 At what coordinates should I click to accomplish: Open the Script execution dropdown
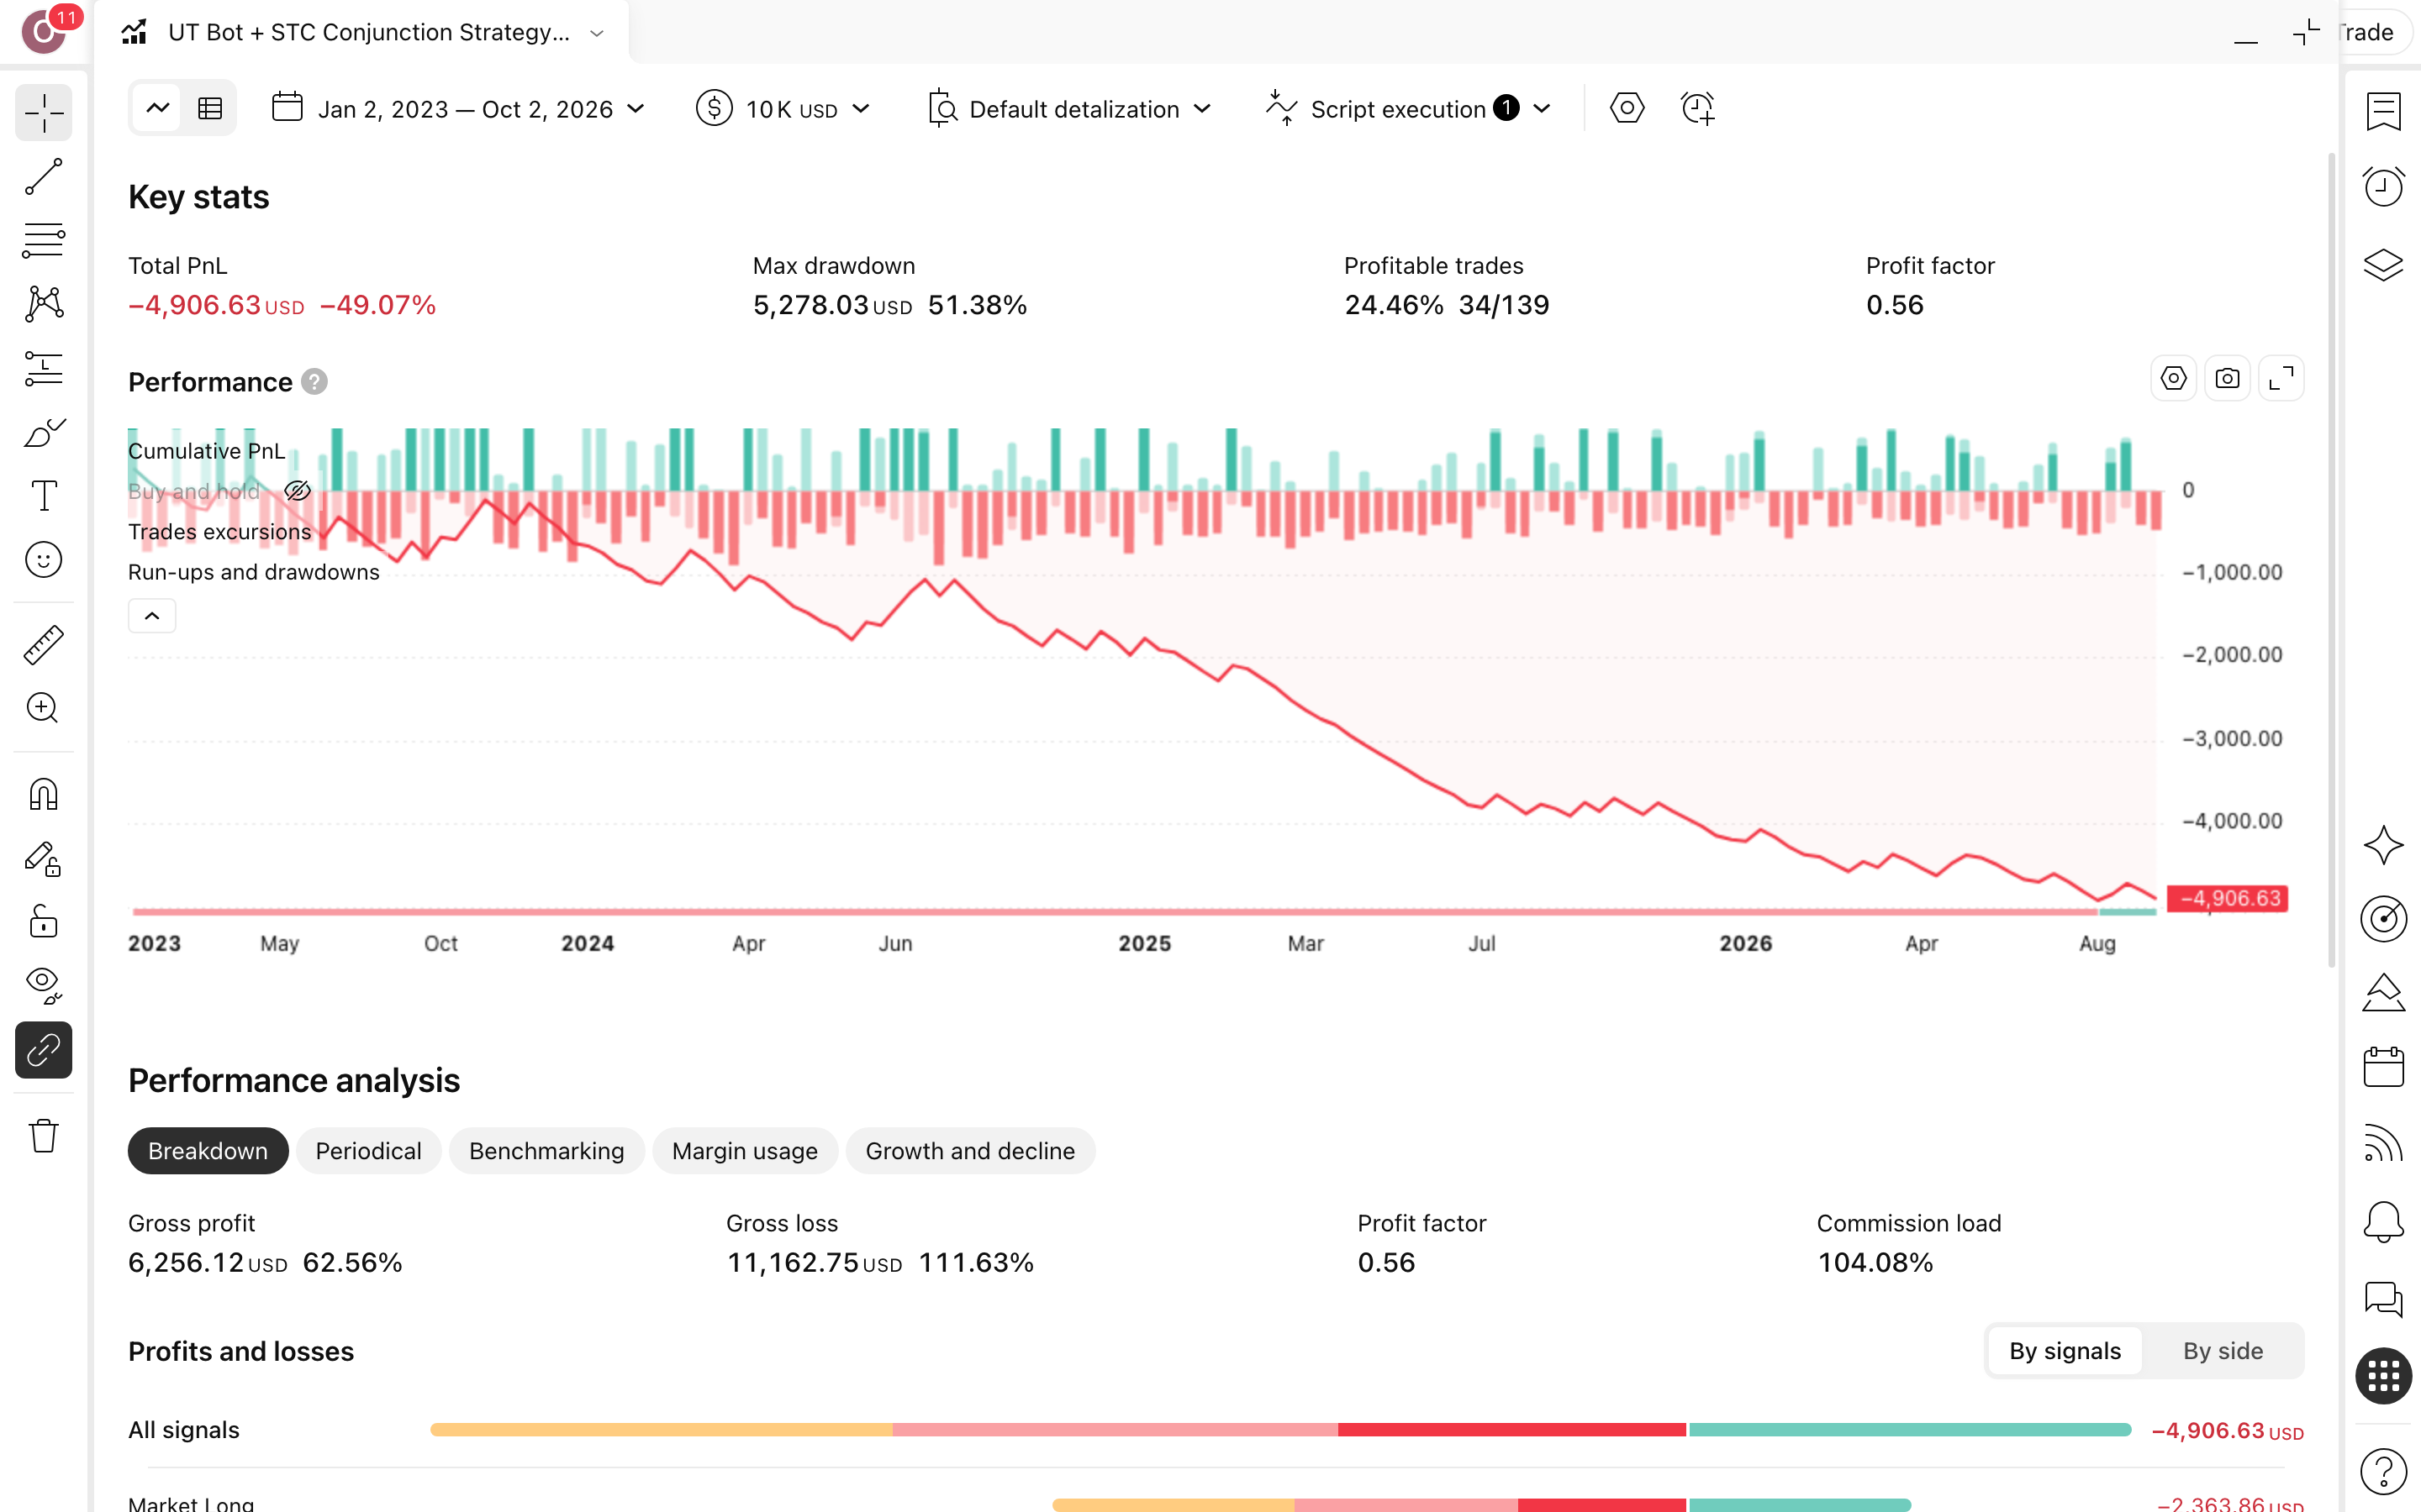pyautogui.click(x=1409, y=108)
